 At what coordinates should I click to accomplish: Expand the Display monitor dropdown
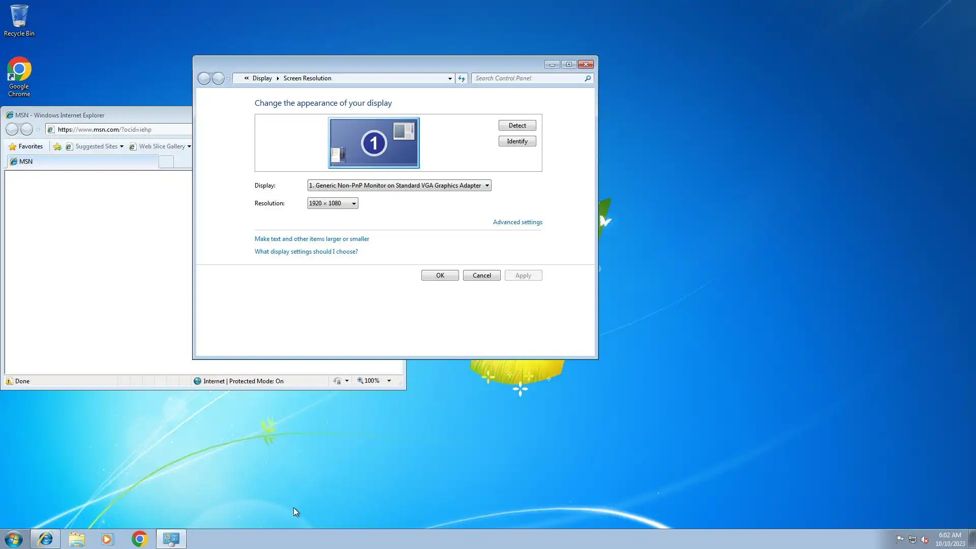486,186
